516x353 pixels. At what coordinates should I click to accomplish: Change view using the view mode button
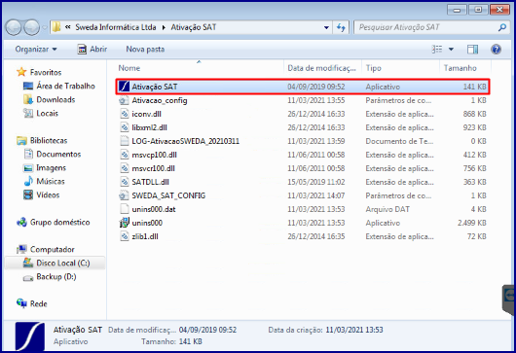(x=437, y=50)
